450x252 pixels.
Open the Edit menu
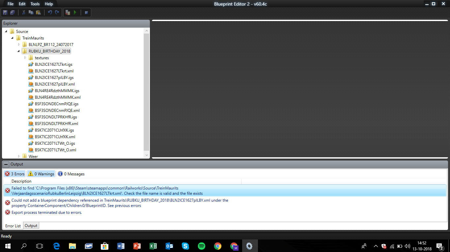pos(22,4)
